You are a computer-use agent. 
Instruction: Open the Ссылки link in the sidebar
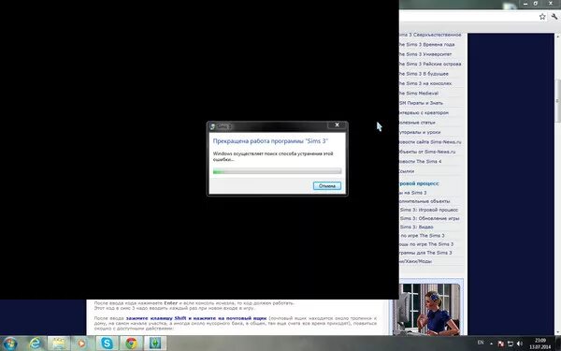407,171
